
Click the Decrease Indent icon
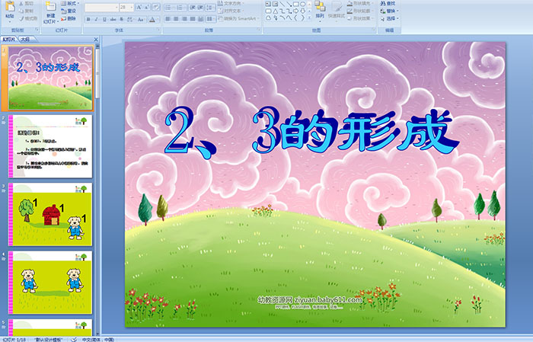193,7
